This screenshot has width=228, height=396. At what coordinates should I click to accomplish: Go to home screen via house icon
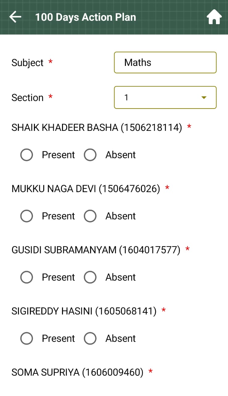(214, 17)
